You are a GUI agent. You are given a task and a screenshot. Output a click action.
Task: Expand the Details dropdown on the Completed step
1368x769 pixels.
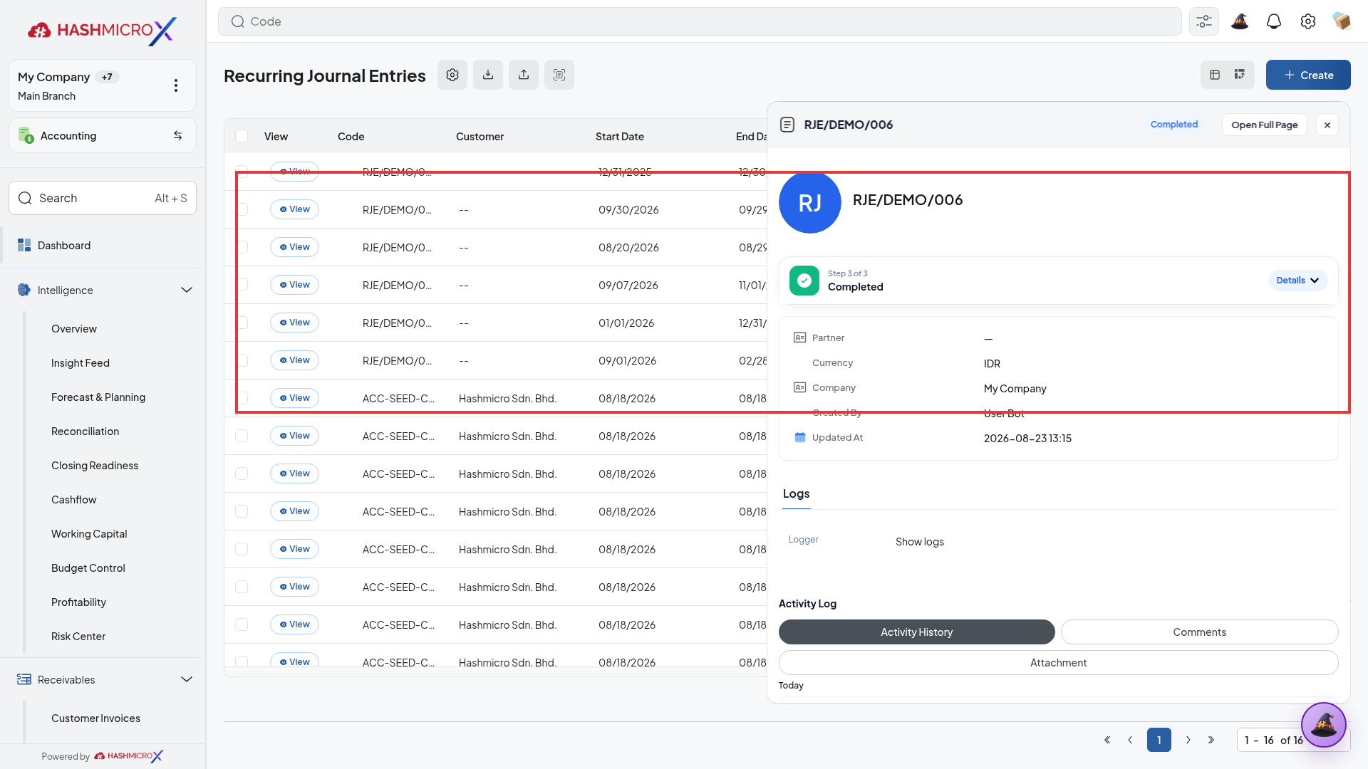[x=1297, y=281]
